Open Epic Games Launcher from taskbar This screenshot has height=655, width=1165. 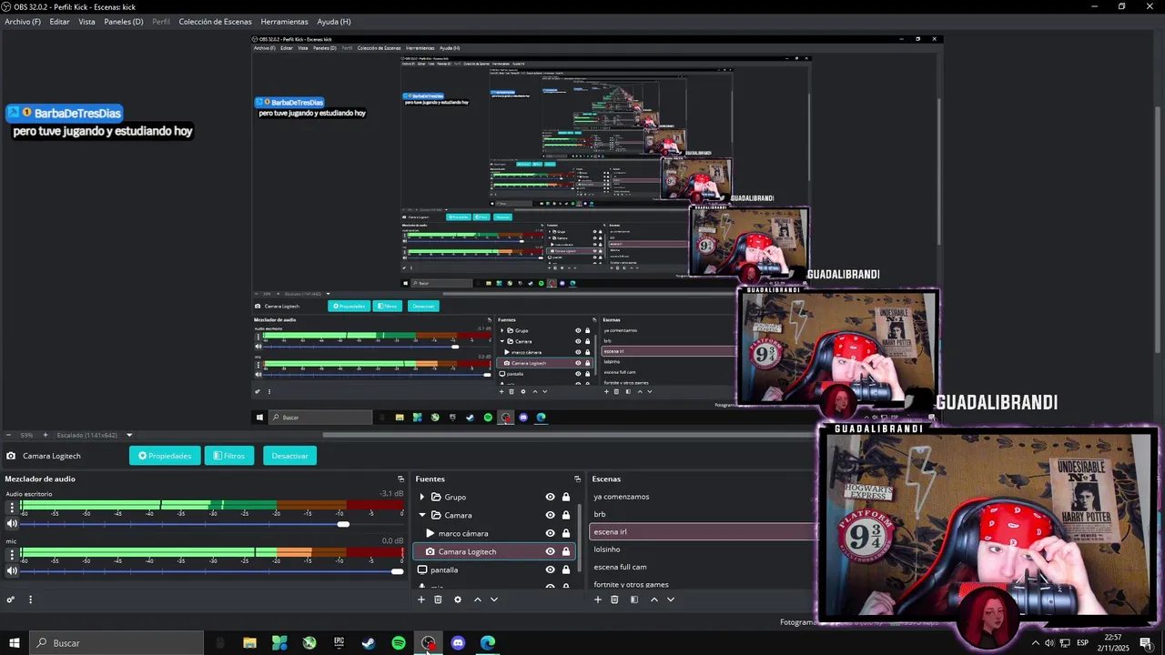coord(339,643)
